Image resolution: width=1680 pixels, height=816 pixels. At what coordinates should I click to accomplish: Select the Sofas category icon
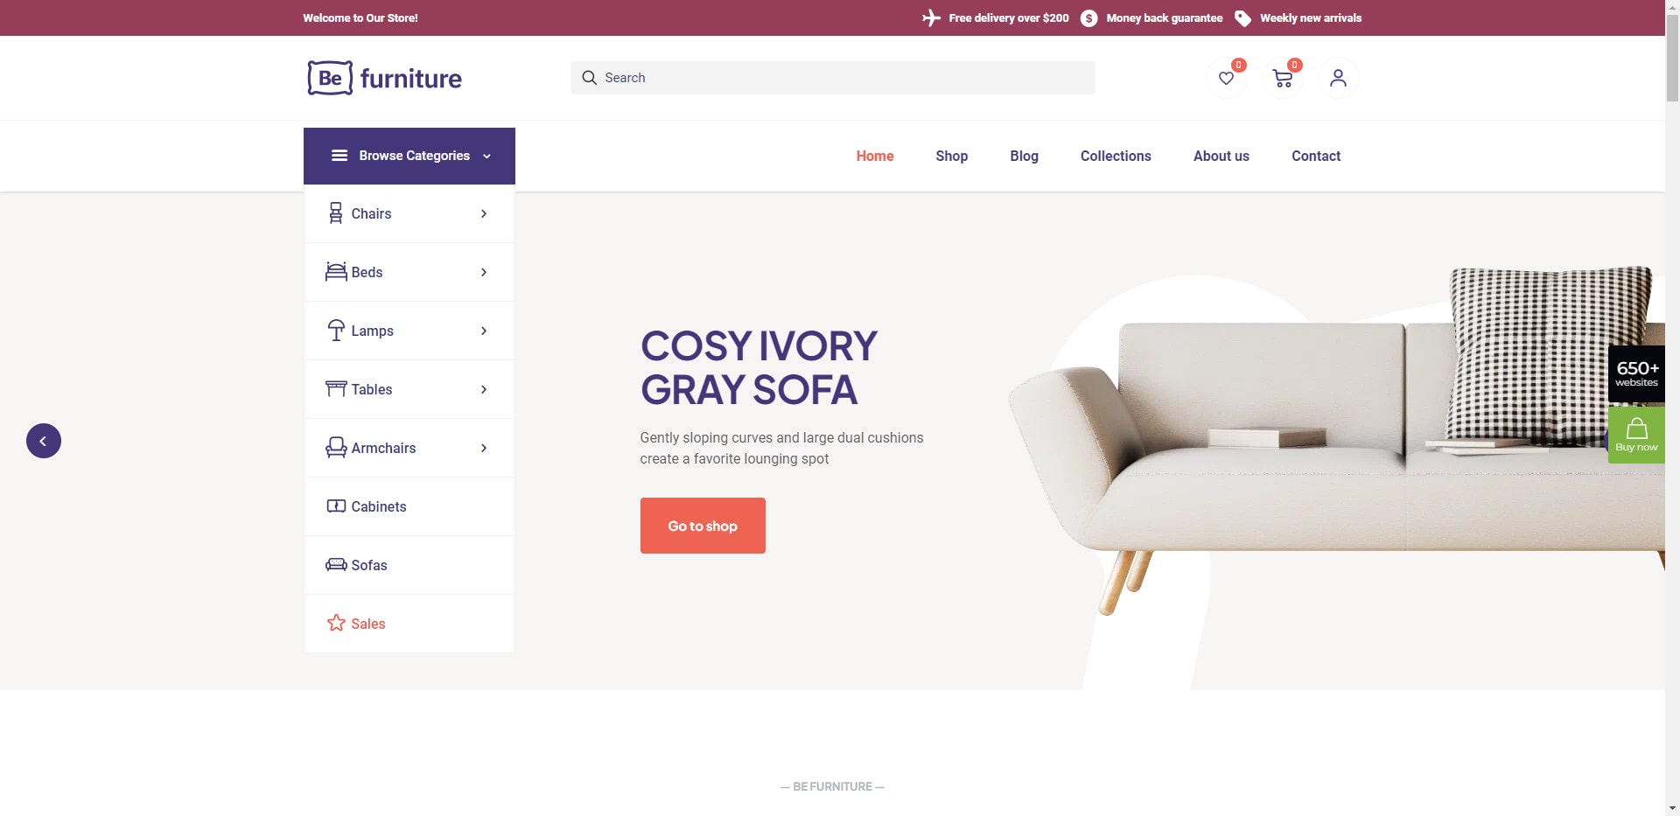pyautogui.click(x=336, y=565)
